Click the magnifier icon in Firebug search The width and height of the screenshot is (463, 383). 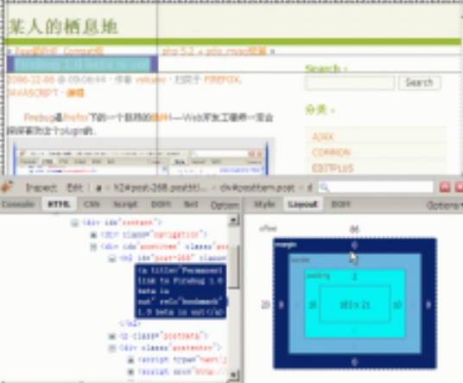pyautogui.click(x=324, y=188)
